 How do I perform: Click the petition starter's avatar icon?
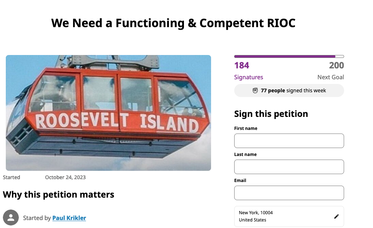(11, 218)
